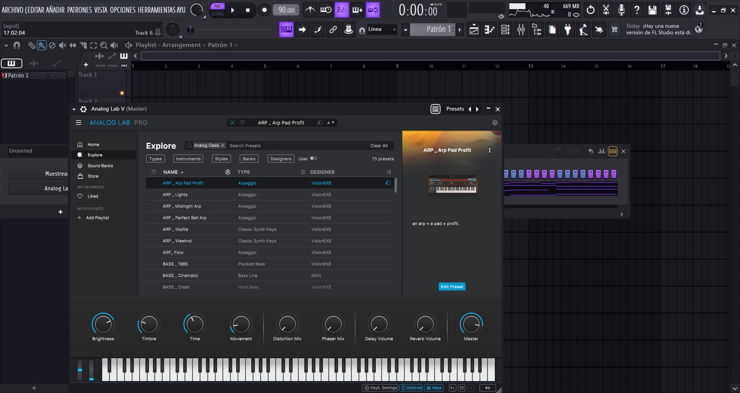
Task: Open the piano roll icon
Action: click(x=489, y=30)
